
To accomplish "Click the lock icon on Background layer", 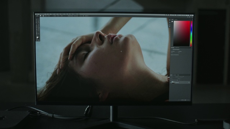I will coord(189,82).
